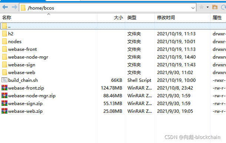The height and width of the screenshot is (143, 226).
Task: Click the forward navigation arrow
Action: 14,7
